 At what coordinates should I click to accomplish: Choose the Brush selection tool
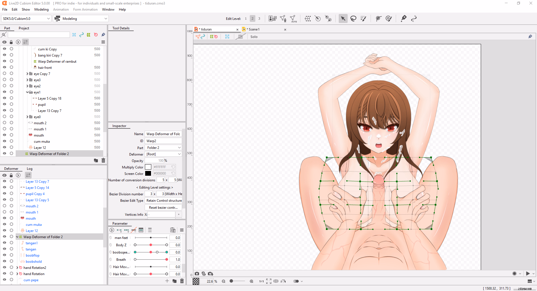[363, 19]
